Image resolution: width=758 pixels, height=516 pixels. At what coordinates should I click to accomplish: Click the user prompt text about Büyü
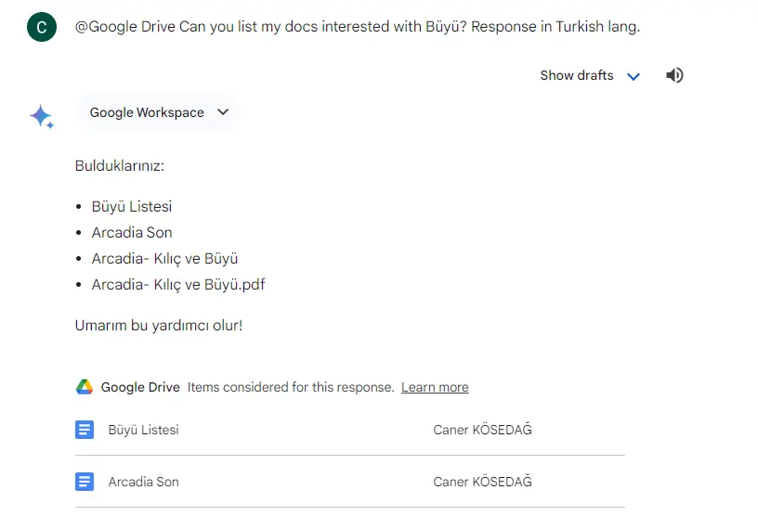coord(358,27)
